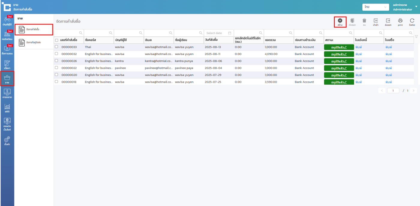Image resolution: width=420 pixels, height=206 pixels.
Task: Tick the checkbox for order 00000033
Action: (56, 47)
